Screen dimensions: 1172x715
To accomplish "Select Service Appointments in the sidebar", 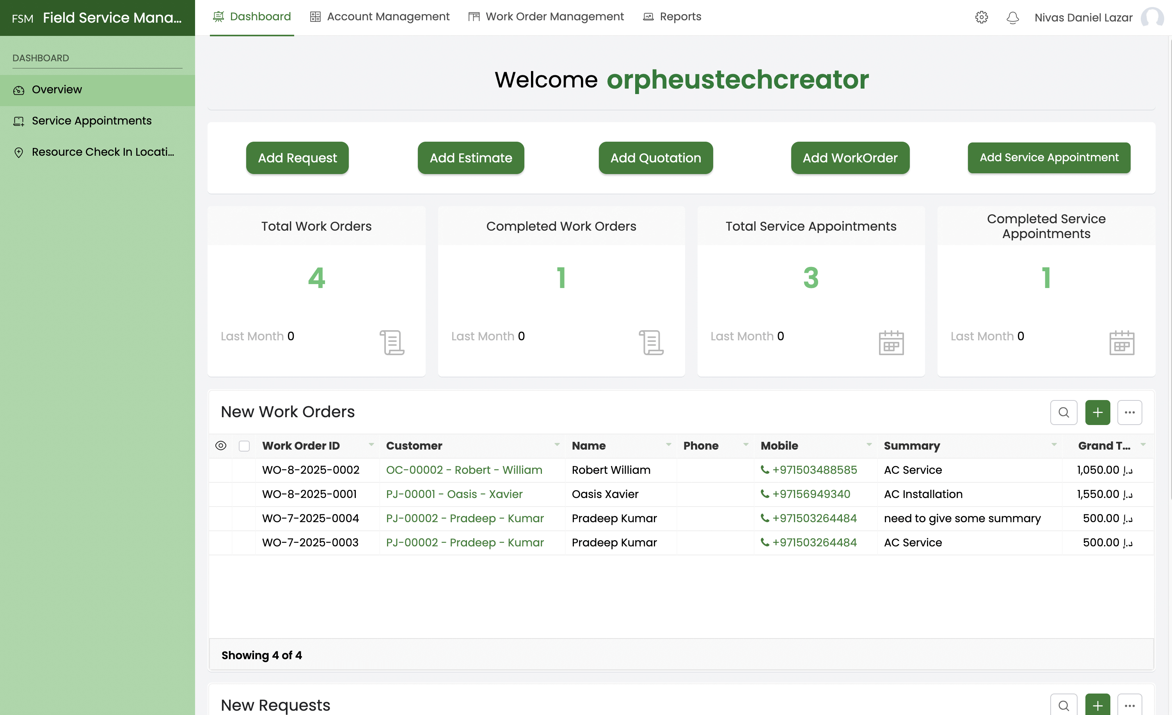I will [x=91, y=121].
